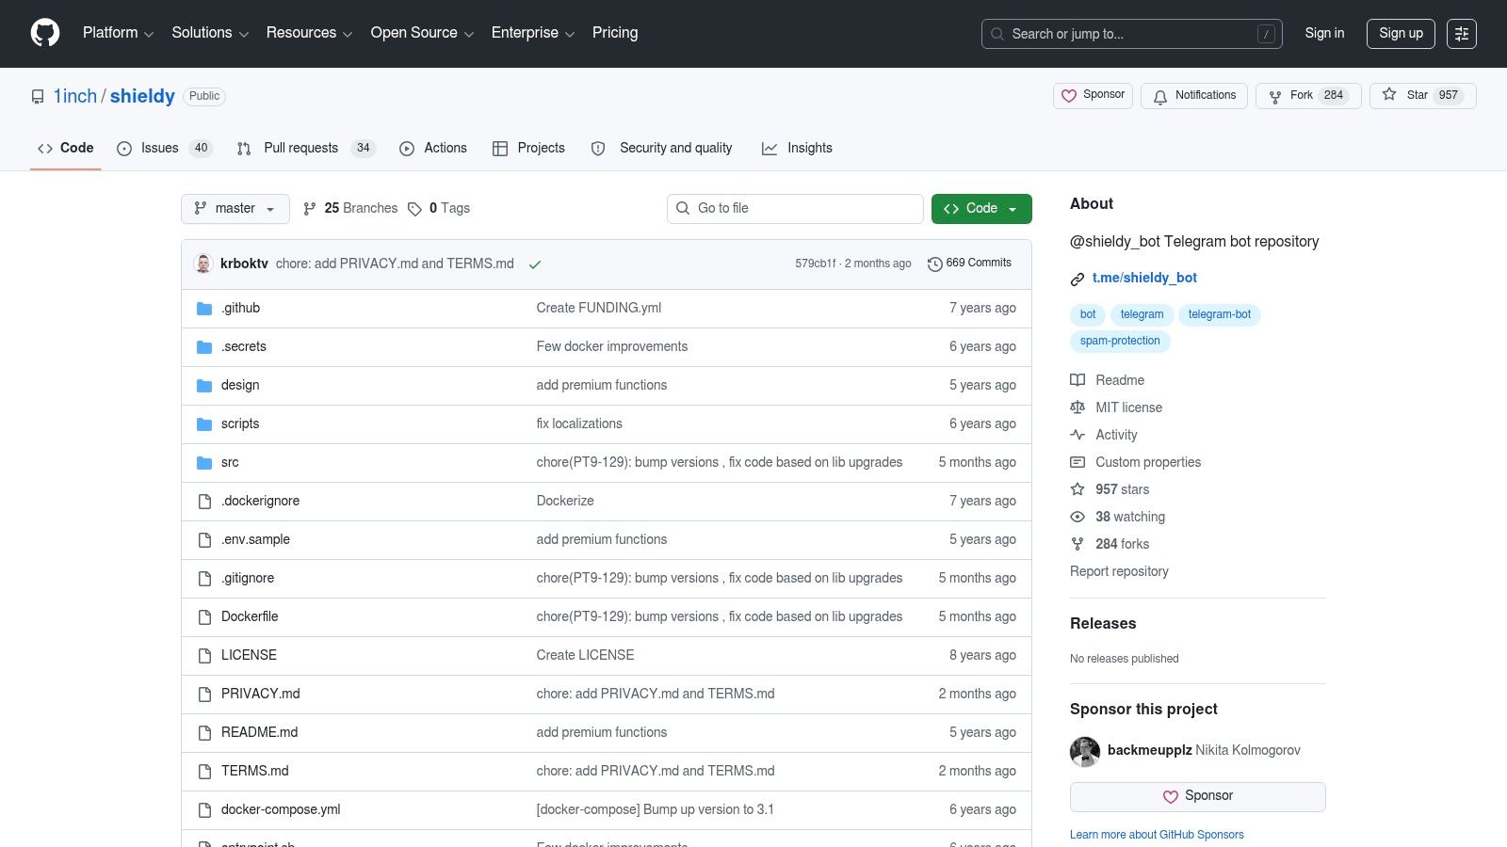The width and height of the screenshot is (1507, 847).
Task: Open the .gitignore file
Action: coord(248,578)
